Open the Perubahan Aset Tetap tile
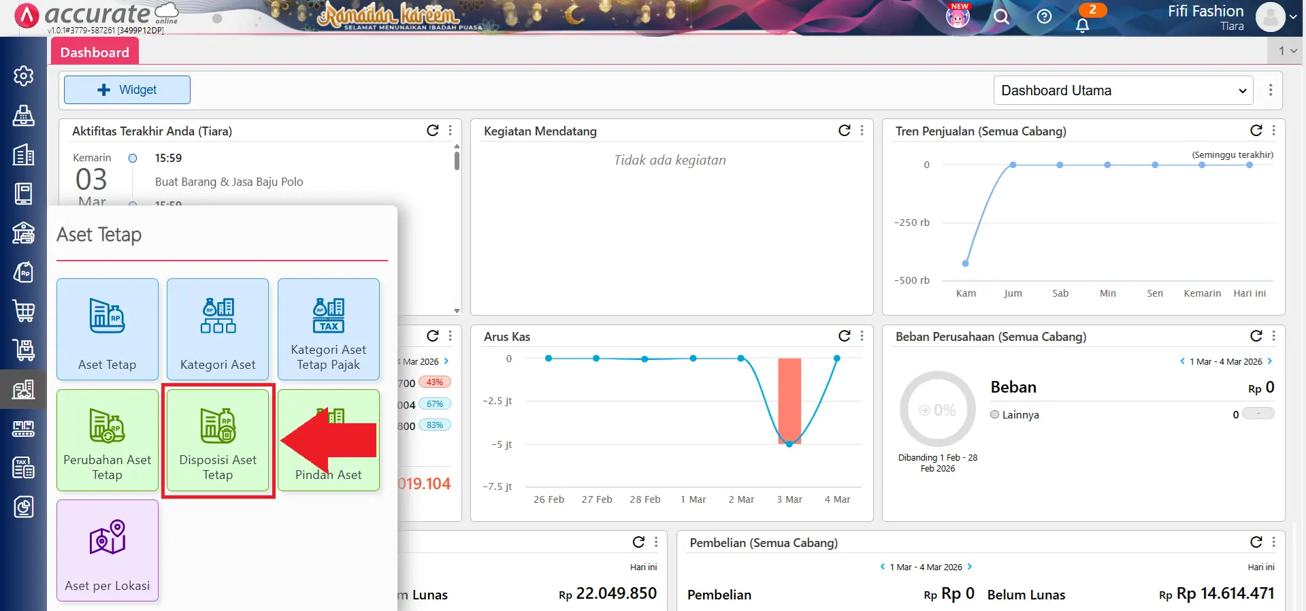This screenshot has height=611, width=1306. 108,440
